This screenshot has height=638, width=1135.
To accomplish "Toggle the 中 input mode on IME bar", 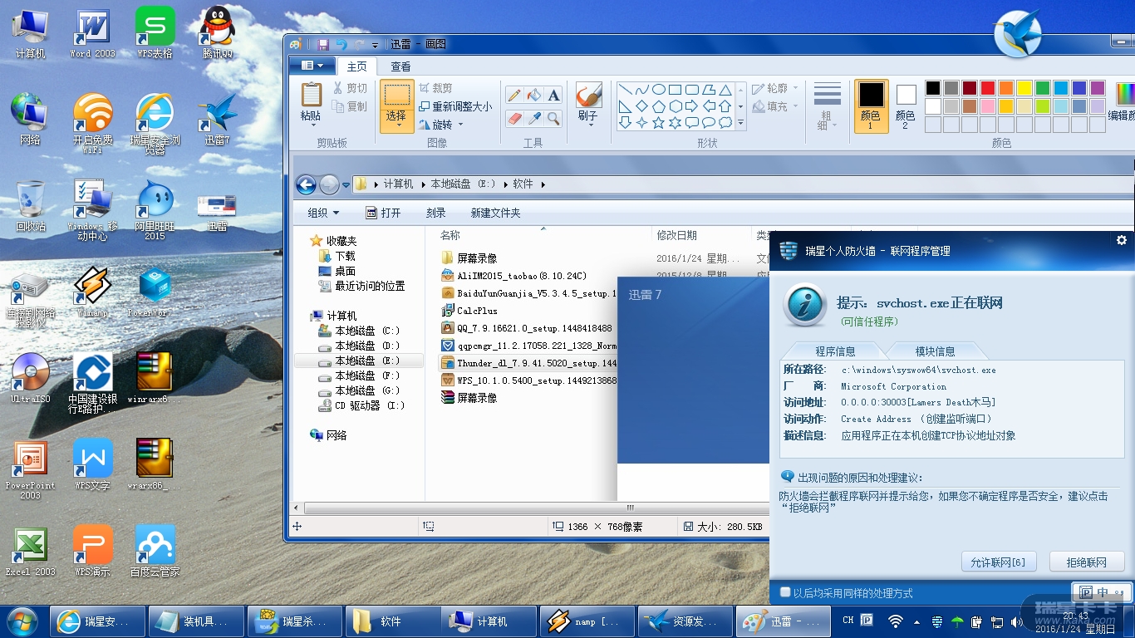I will coord(1103,592).
